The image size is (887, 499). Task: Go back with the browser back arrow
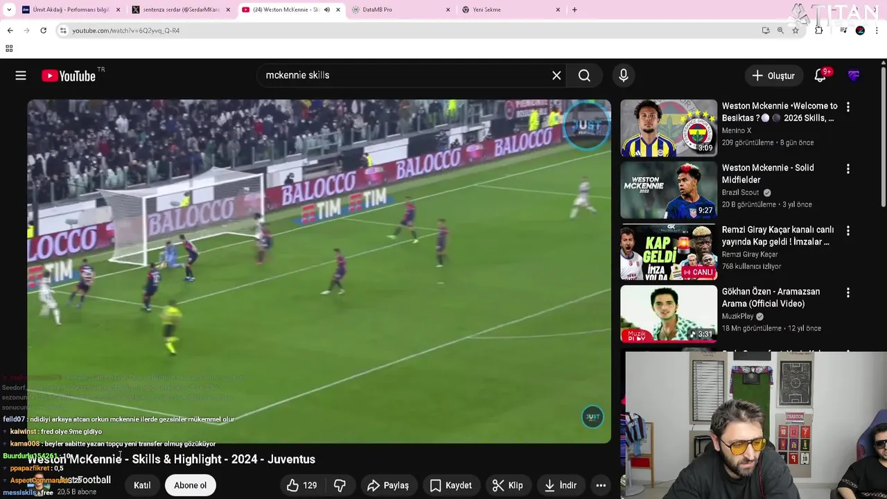pos(10,30)
